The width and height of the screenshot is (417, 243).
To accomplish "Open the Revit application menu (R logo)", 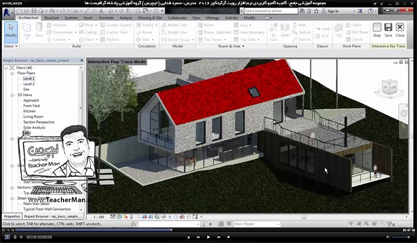I will [x=7, y=13].
